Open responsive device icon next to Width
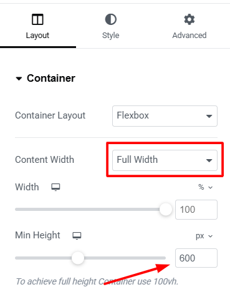Screen dimensions: 230x297 click(x=55, y=187)
